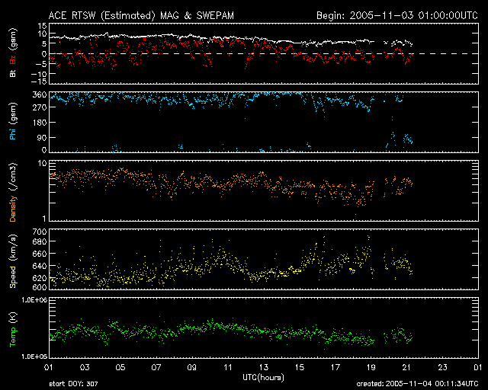
Task: Click the 11 hour label on time axis
Action: (x=228, y=367)
